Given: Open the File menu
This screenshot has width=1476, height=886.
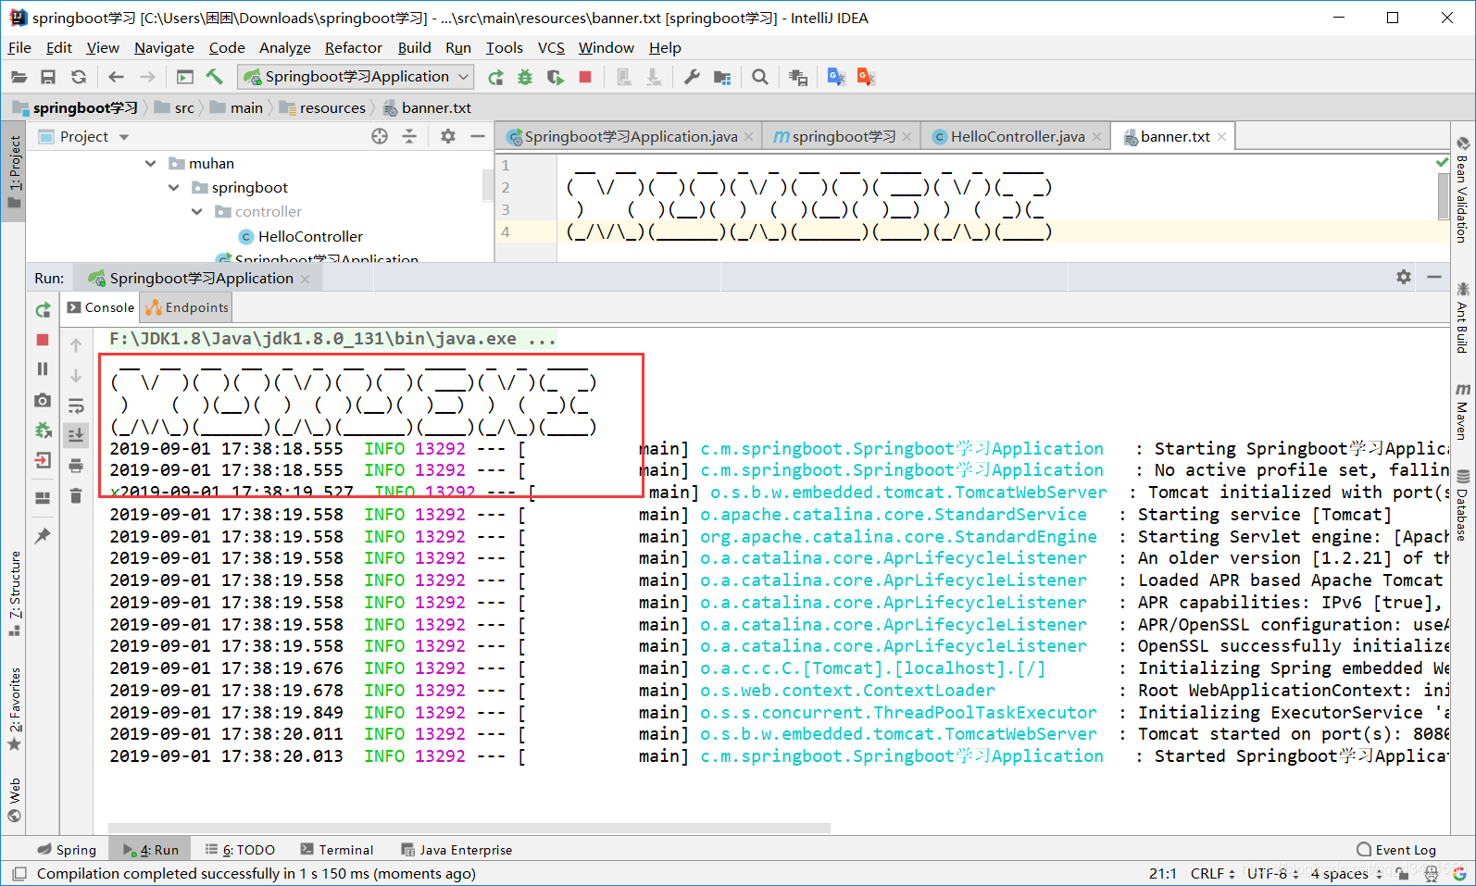Looking at the screenshot, I should 19,47.
